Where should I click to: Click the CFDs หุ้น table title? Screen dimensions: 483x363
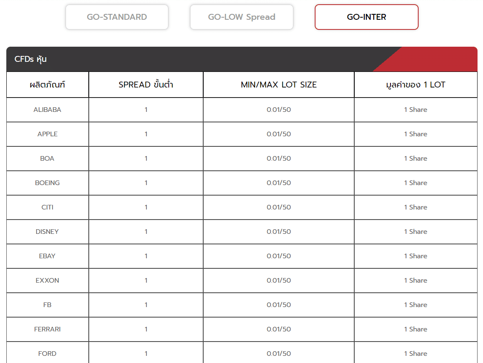pos(30,59)
